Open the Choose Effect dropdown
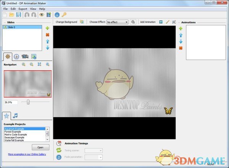229x168 pixels. (118, 22)
